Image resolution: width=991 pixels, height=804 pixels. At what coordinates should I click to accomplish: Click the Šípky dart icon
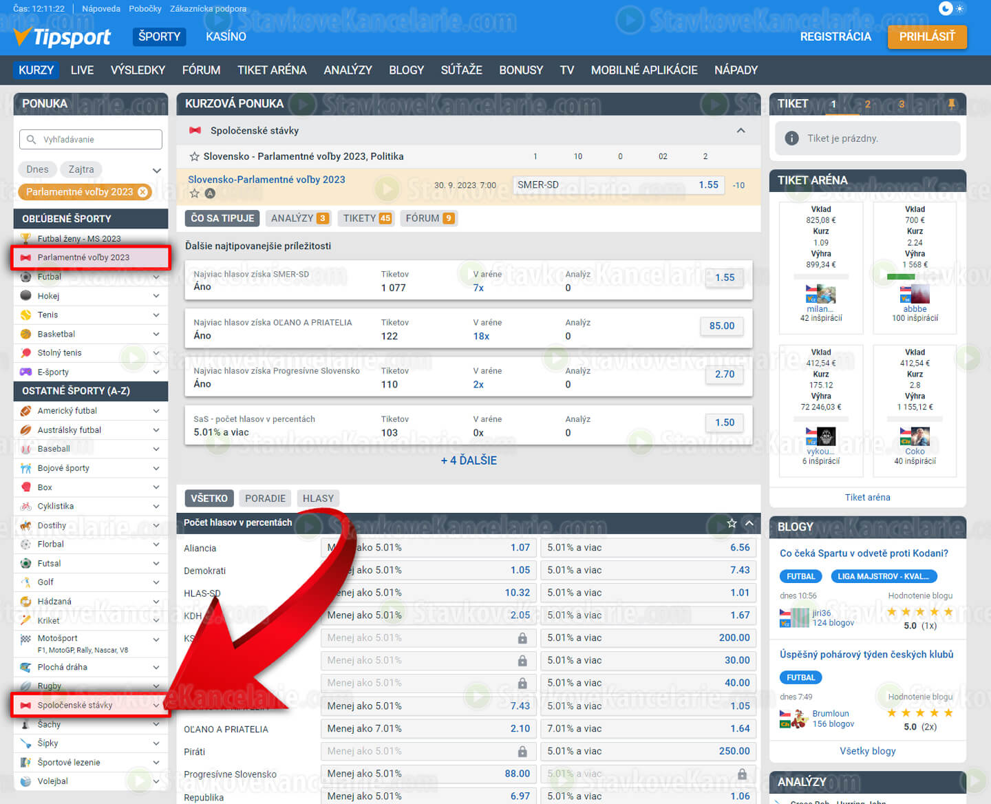[x=25, y=743]
